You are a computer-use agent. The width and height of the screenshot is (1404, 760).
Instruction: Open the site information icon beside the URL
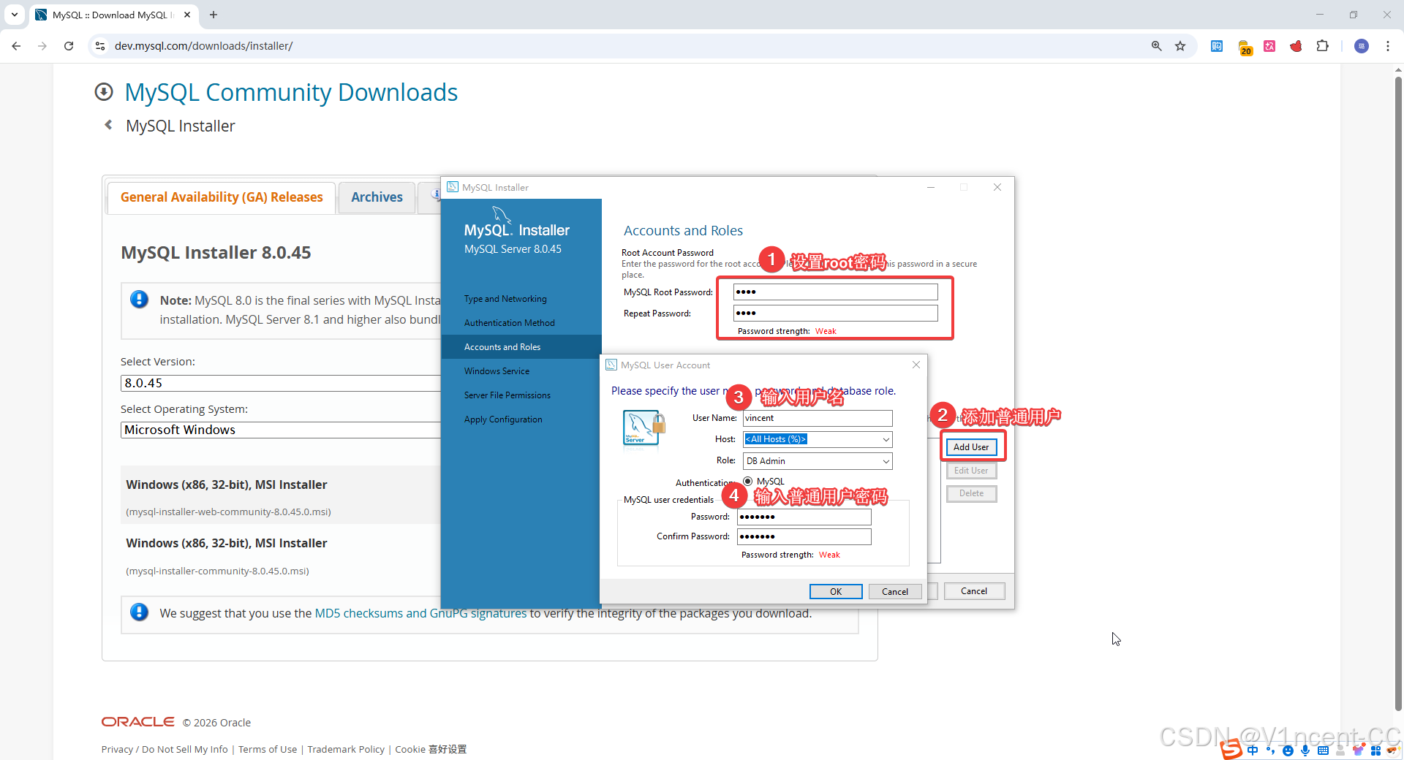pos(101,46)
